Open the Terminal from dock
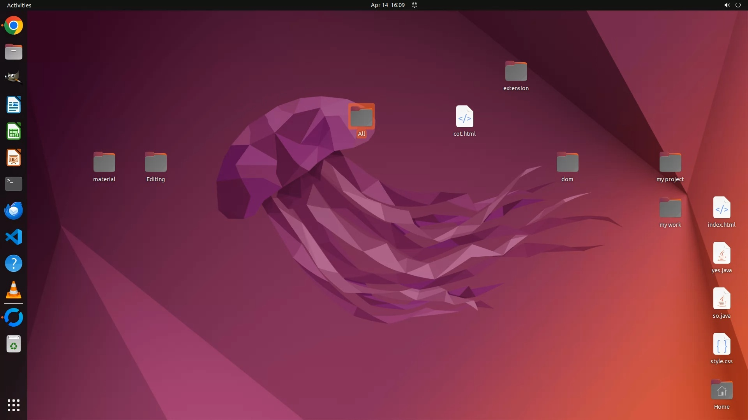This screenshot has width=748, height=420. pos(14,184)
